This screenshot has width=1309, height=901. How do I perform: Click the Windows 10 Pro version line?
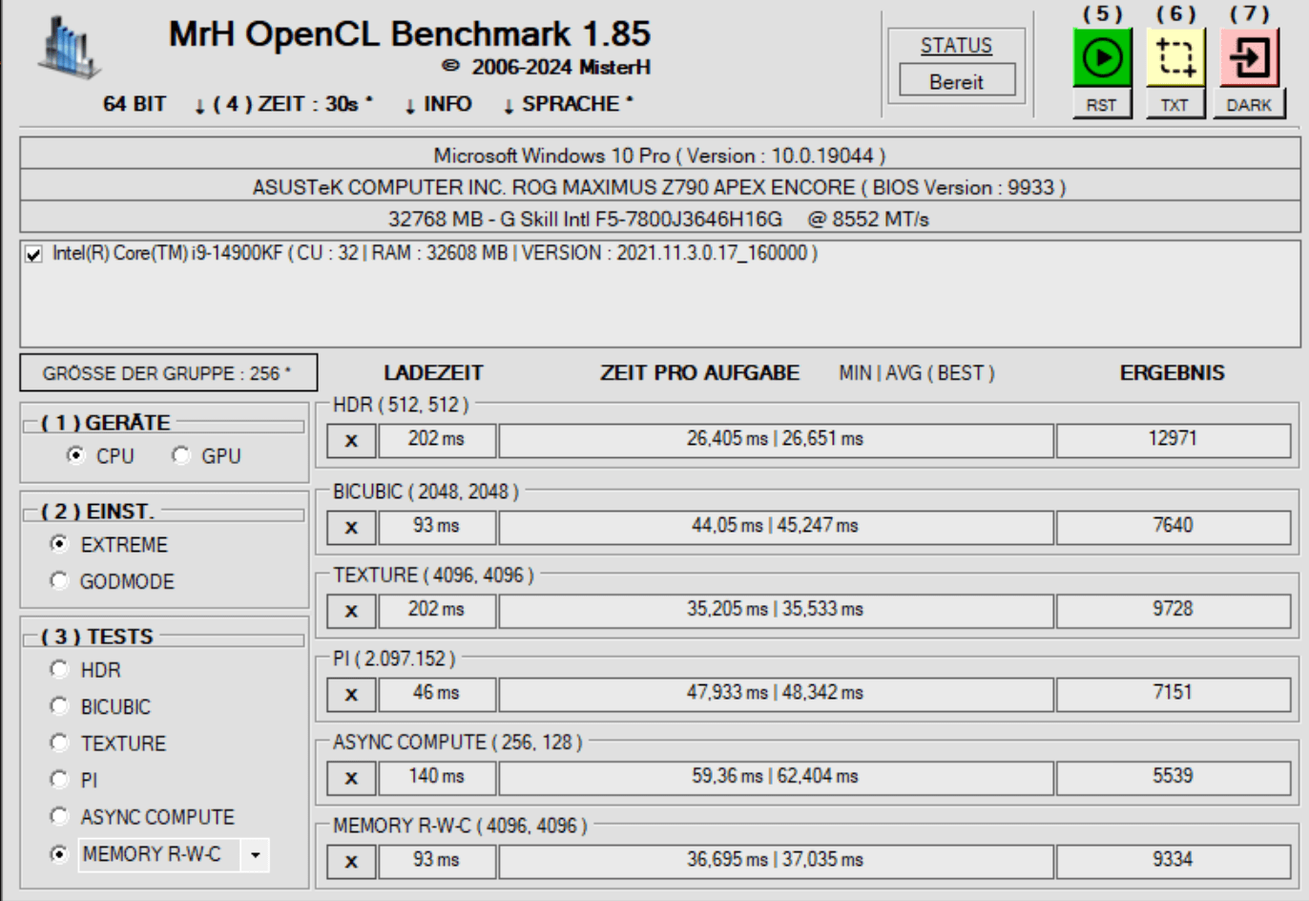[660, 155]
